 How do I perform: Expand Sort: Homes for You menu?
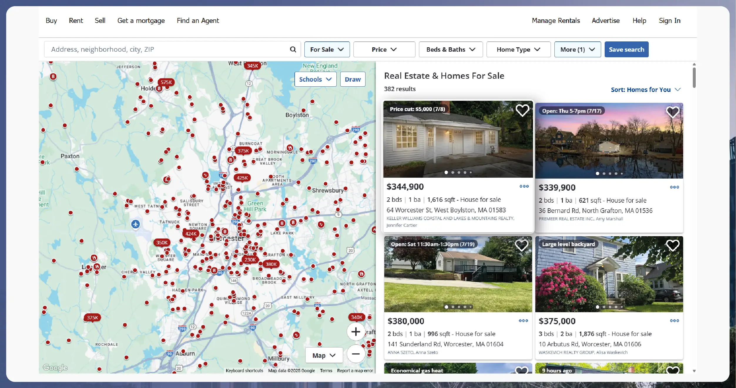click(645, 90)
